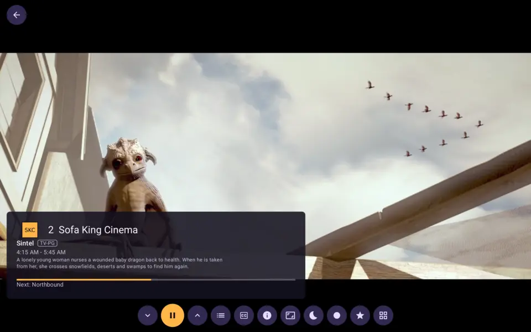Click the program progress bar
The height and width of the screenshot is (332, 531).
click(x=156, y=279)
